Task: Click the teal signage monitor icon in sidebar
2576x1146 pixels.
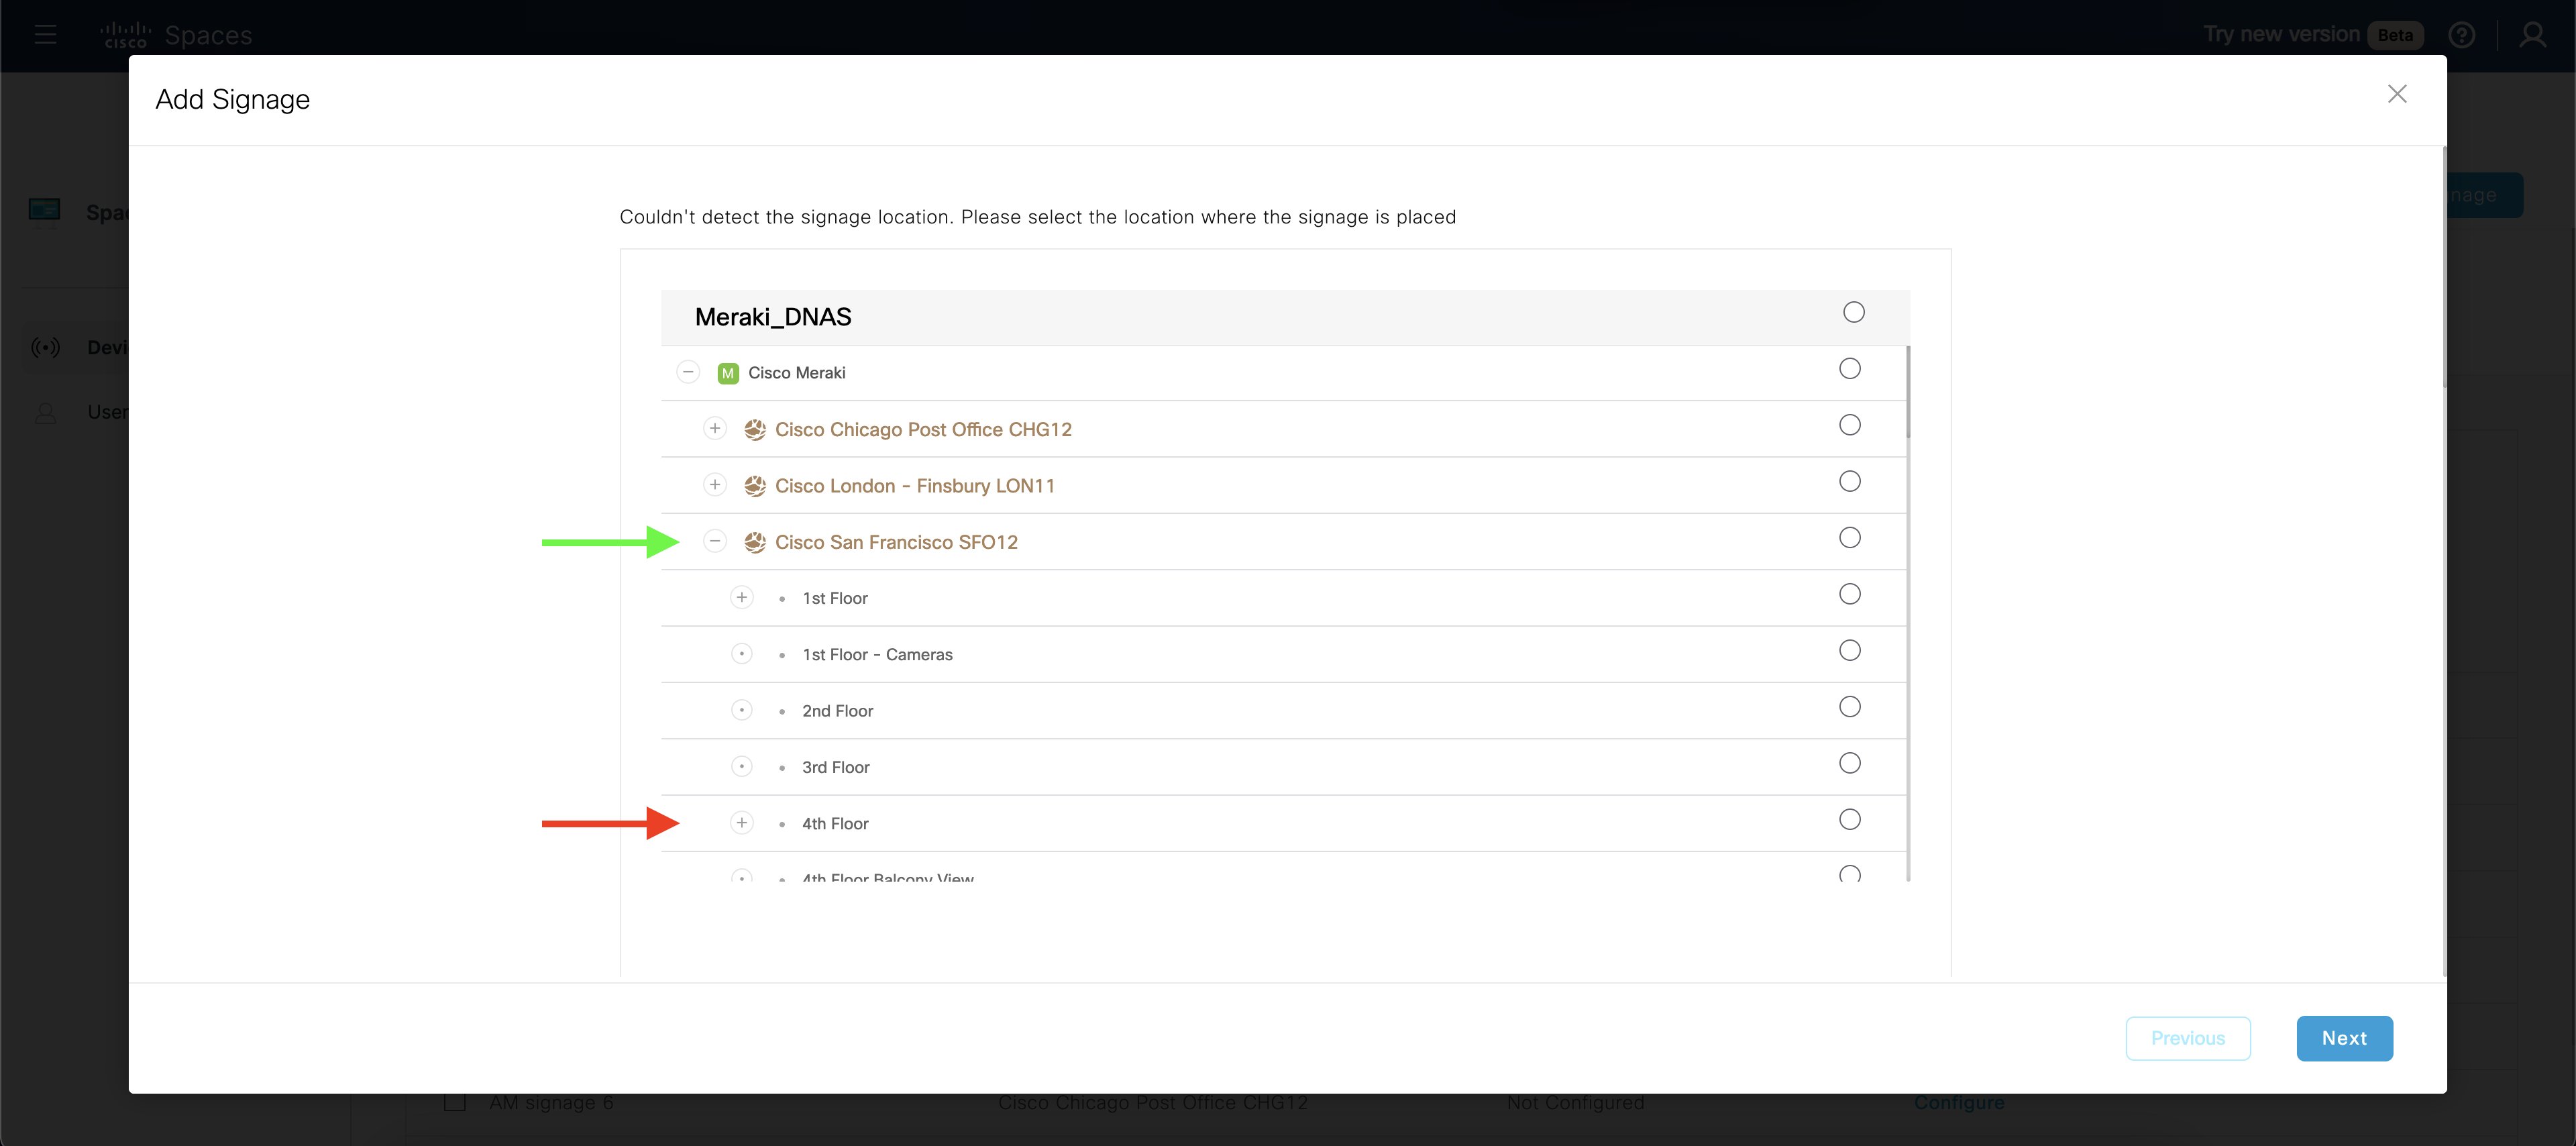Action: click(45, 210)
